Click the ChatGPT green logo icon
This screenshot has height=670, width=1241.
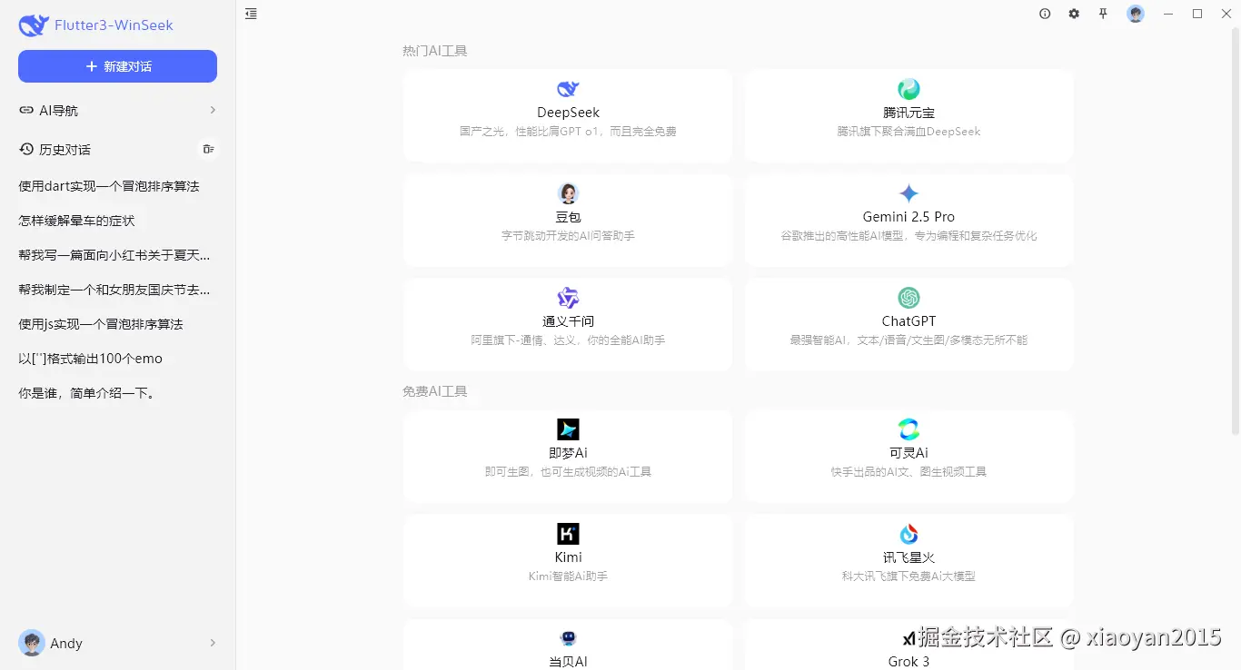(908, 298)
